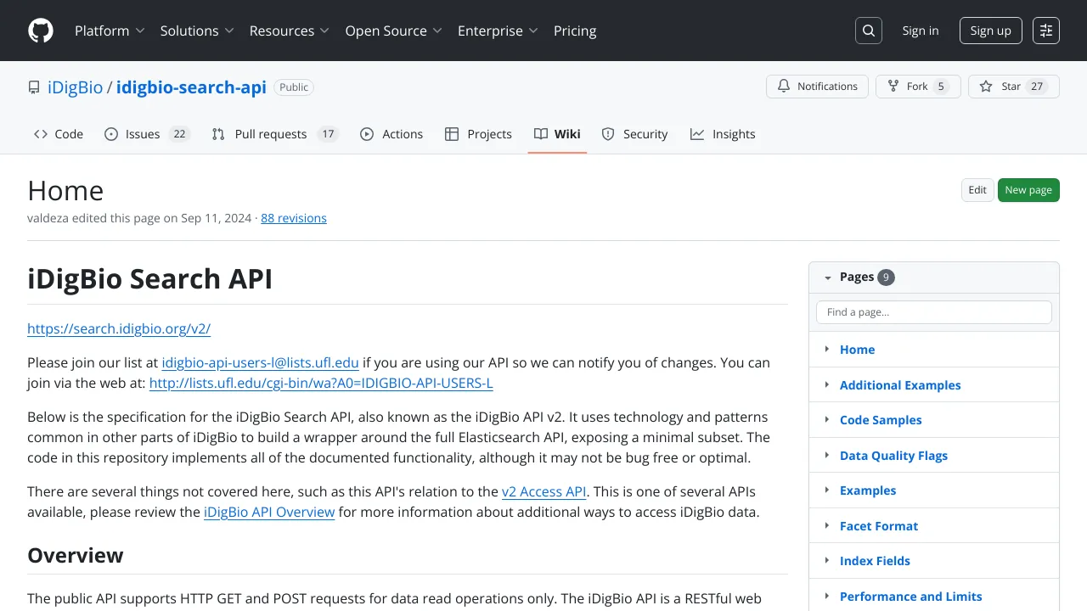The height and width of the screenshot is (611, 1087).
Task: Click the green New page button
Action: (1028, 190)
